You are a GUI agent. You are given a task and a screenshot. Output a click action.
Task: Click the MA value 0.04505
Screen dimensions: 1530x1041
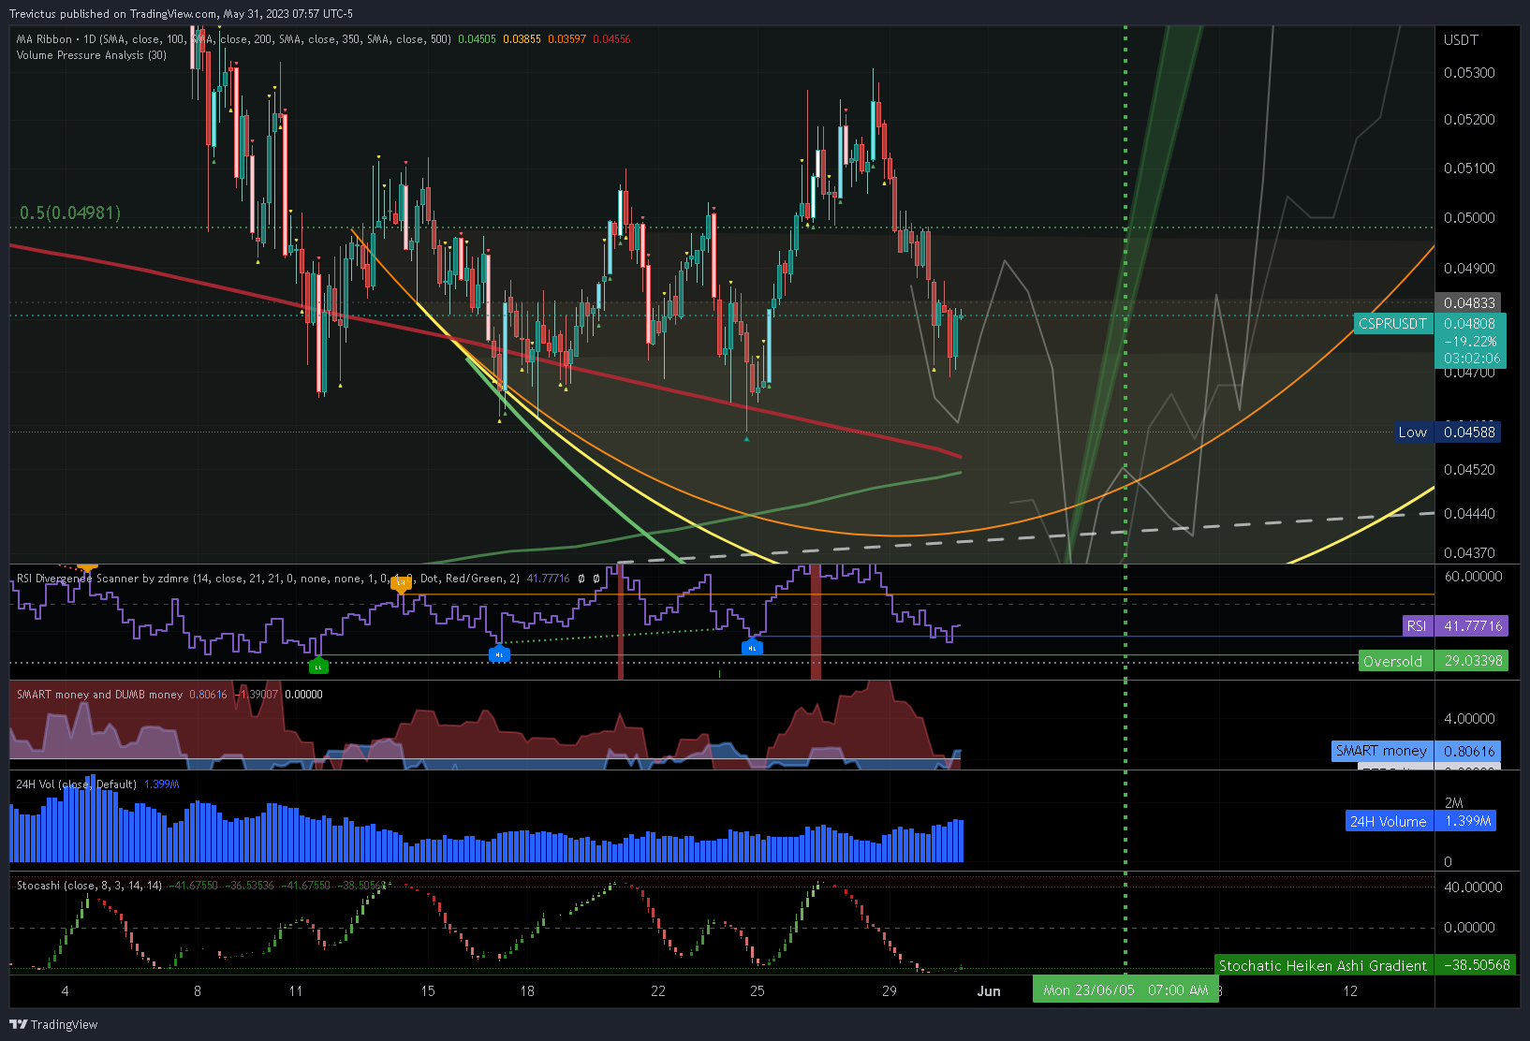(x=478, y=39)
